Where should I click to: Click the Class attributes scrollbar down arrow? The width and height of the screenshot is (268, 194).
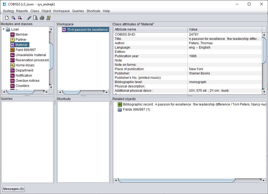264,92
